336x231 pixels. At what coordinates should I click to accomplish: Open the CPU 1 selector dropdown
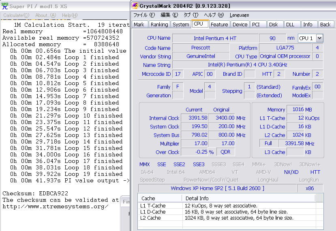point(319,38)
